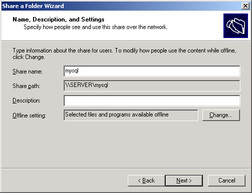Image resolution: width=252 pixels, height=193 pixels.
Task: Click the subtitle "Specify how people see and use this share"
Action: [96, 27]
